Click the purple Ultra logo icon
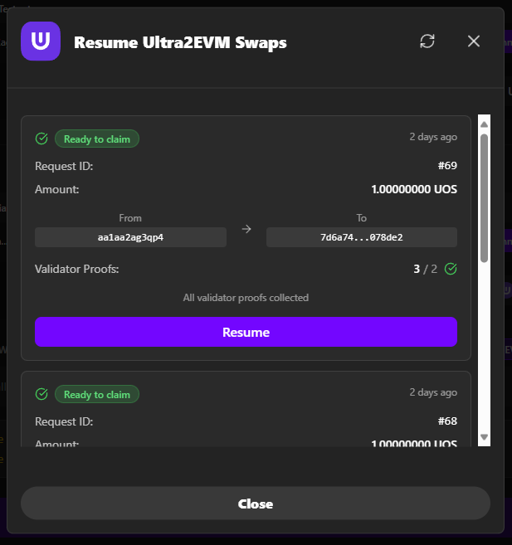The image size is (512, 545). 41,41
